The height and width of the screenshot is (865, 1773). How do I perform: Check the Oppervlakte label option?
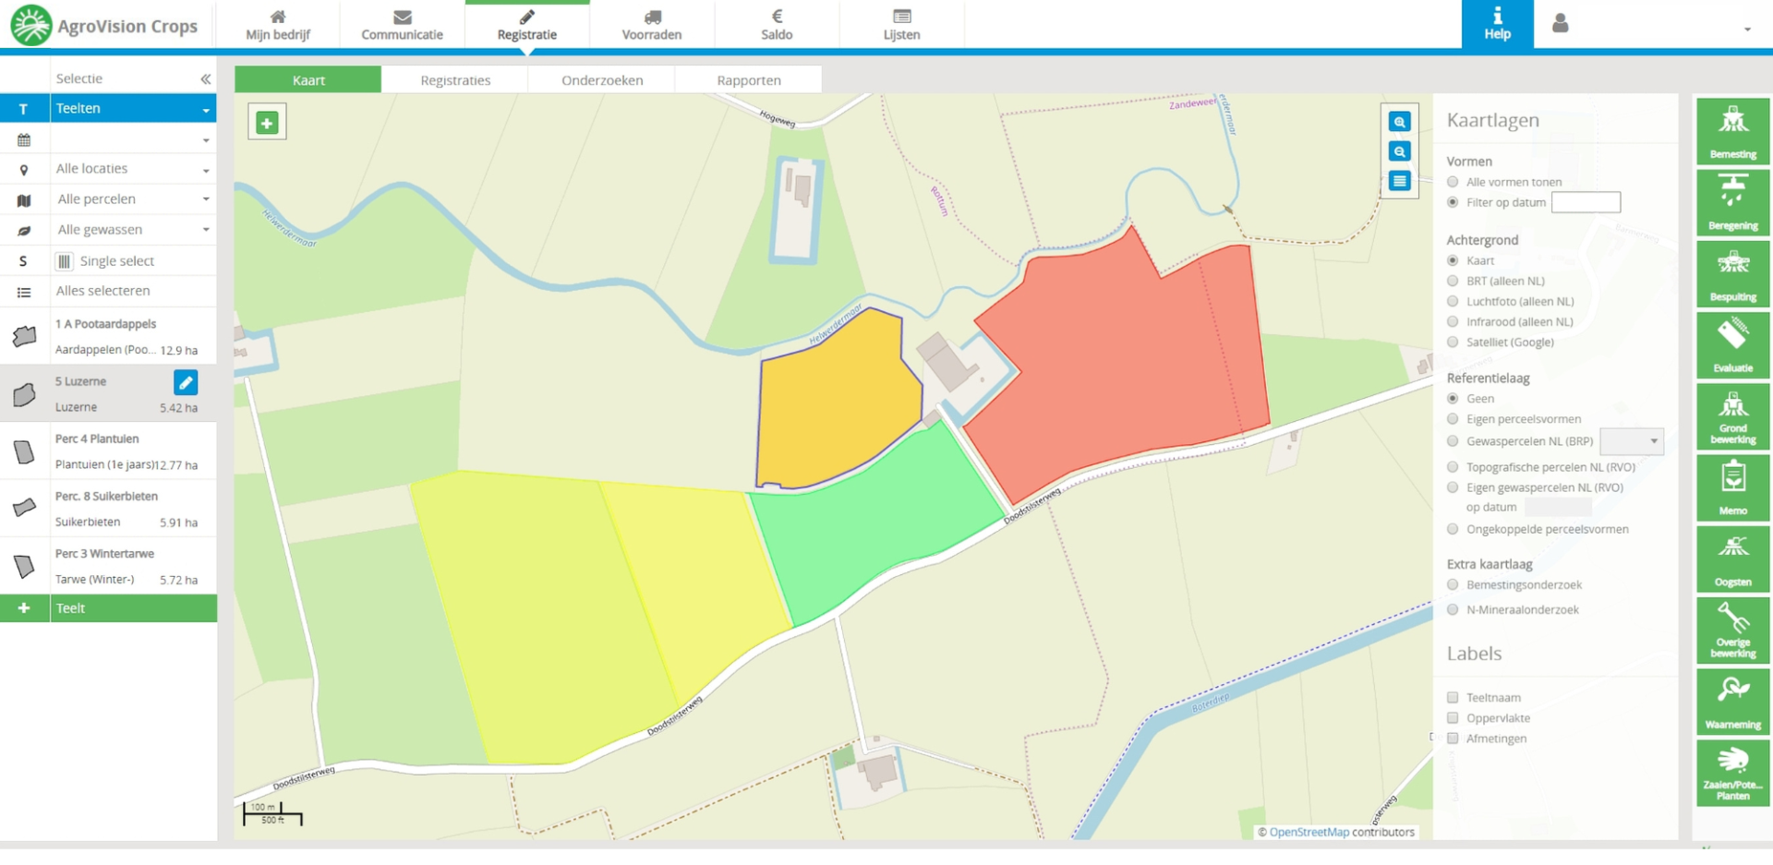coord(1453,718)
